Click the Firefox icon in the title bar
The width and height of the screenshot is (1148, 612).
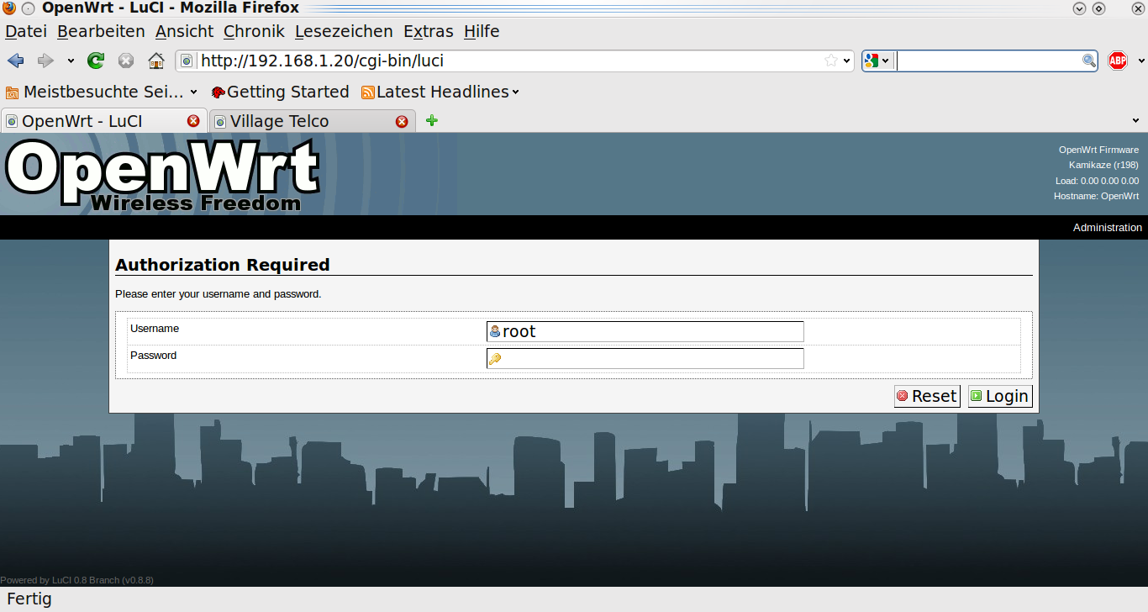(x=9, y=8)
